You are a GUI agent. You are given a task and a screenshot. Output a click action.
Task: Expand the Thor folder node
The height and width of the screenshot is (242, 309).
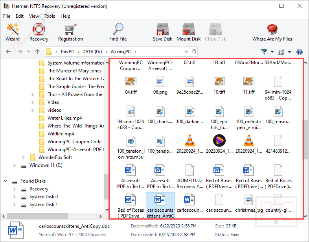click(32, 94)
